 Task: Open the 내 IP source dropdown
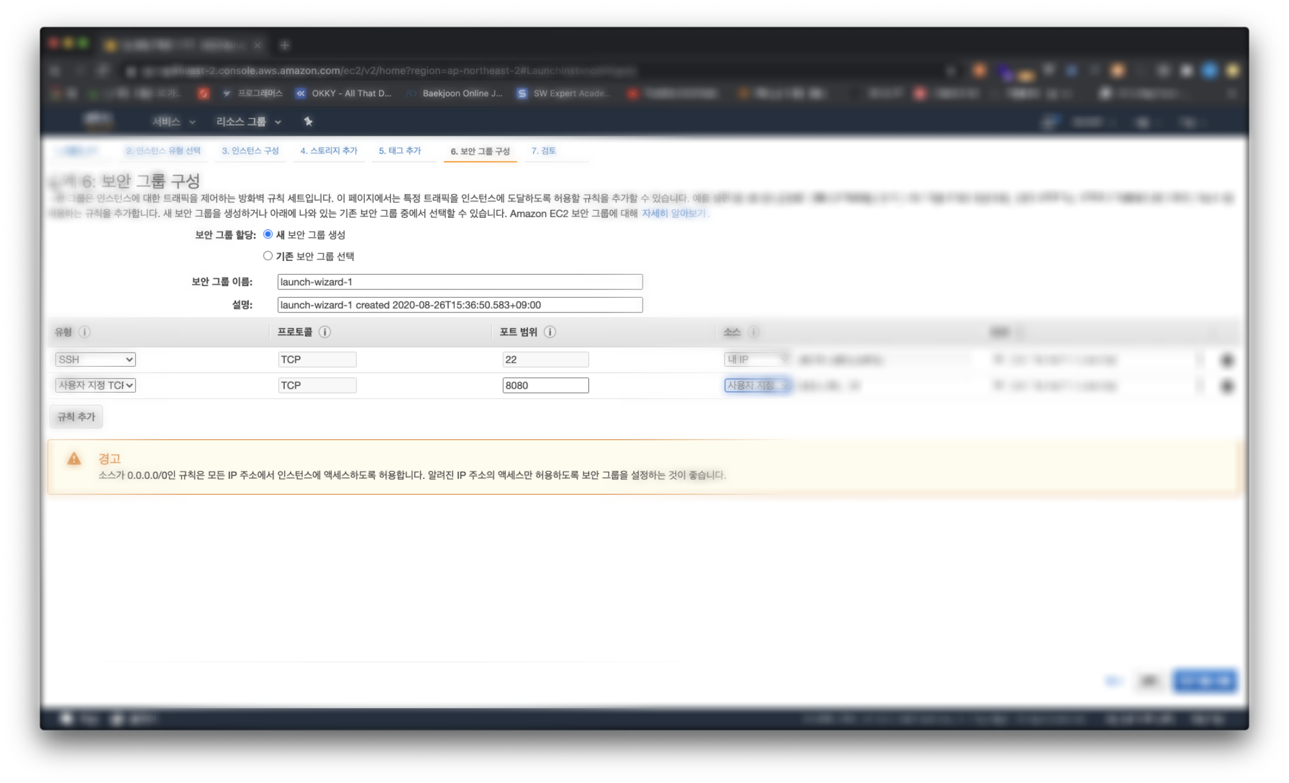coord(757,360)
